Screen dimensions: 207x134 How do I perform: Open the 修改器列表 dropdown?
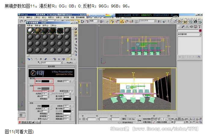200,34
